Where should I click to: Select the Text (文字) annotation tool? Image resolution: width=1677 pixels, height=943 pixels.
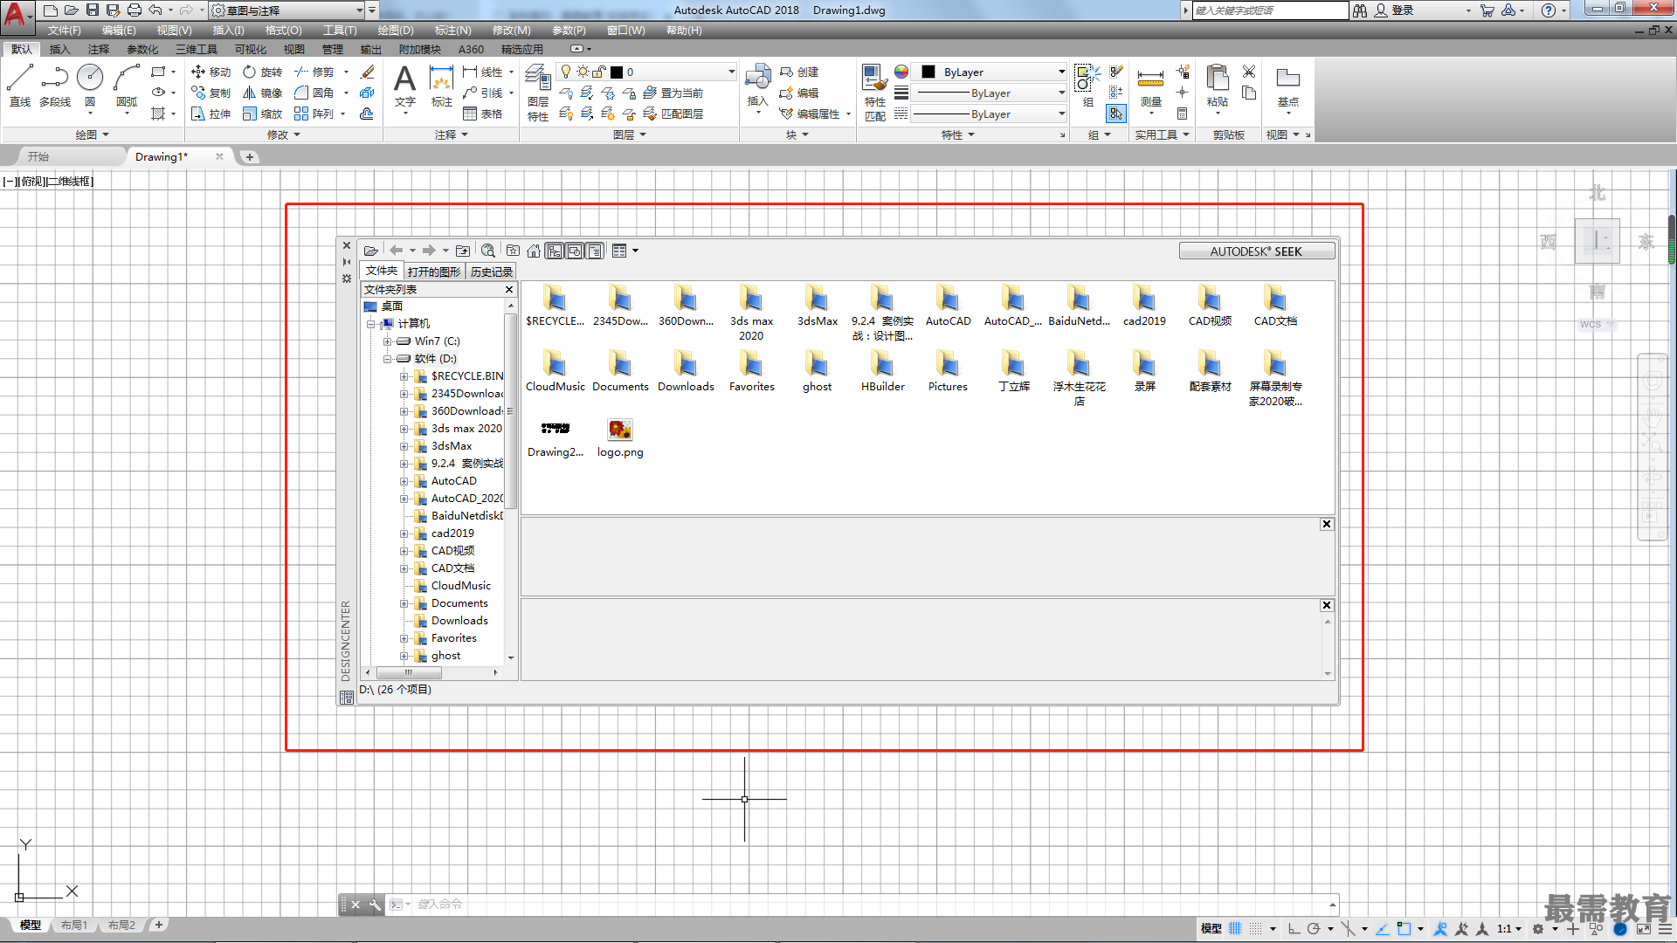pyautogui.click(x=404, y=86)
